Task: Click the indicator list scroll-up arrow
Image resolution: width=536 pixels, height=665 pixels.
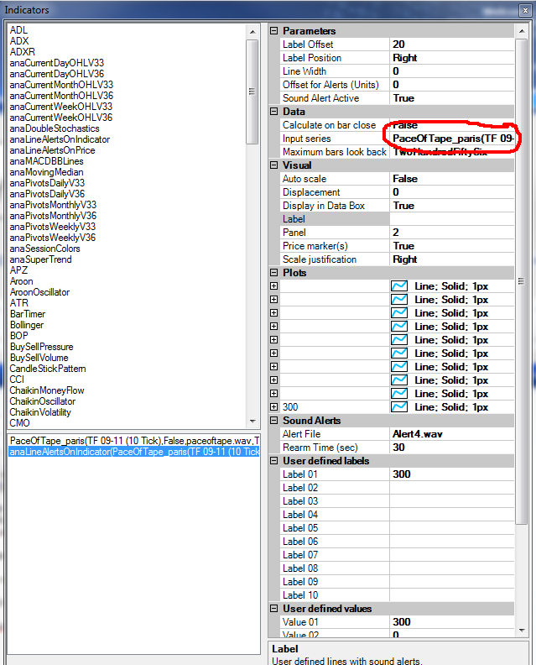Action: click(252, 32)
